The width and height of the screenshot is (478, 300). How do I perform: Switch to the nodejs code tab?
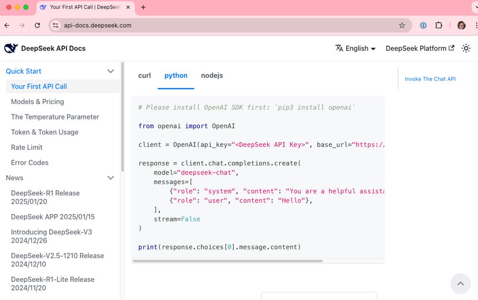[212, 75]
